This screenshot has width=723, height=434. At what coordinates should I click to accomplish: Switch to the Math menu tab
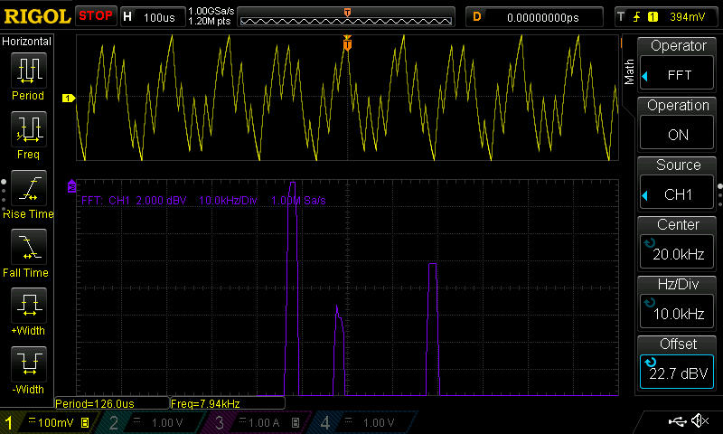click(x=630, y=70)
